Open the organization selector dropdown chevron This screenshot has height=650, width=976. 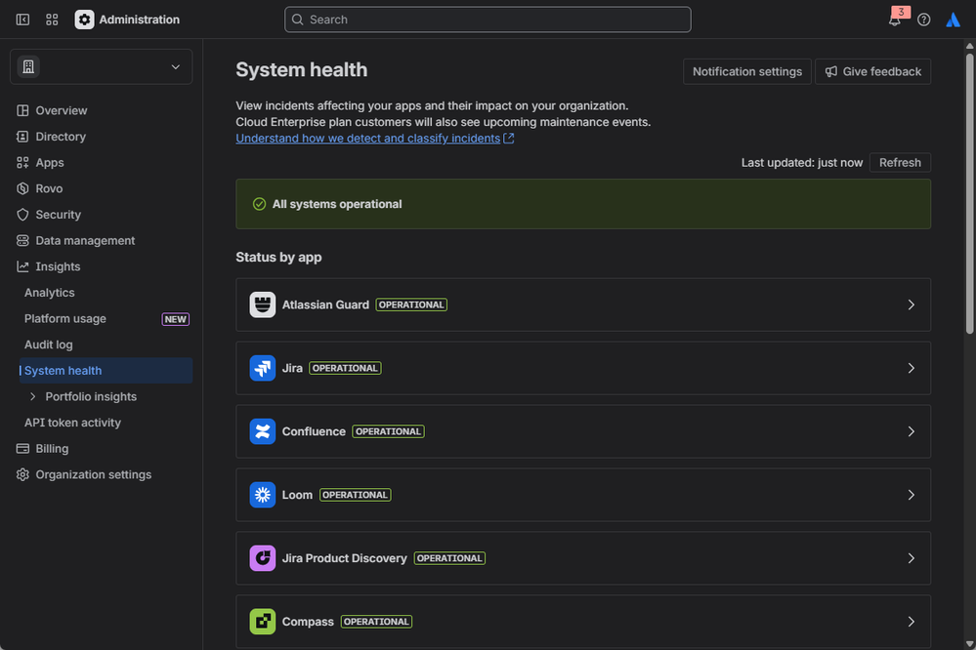(176, 66)
